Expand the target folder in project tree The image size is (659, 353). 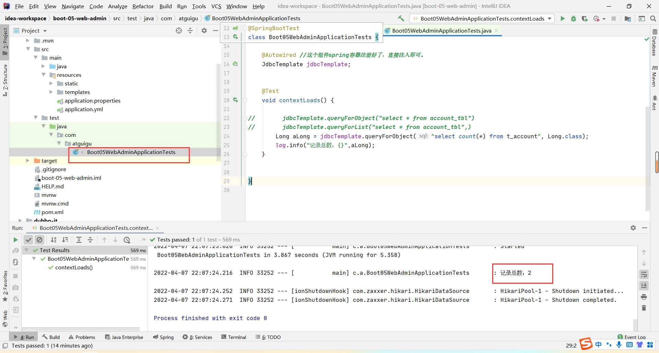(x=28, y=161)
